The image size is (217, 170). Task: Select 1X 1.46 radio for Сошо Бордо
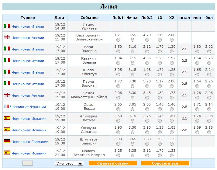(x=160, y=109)
